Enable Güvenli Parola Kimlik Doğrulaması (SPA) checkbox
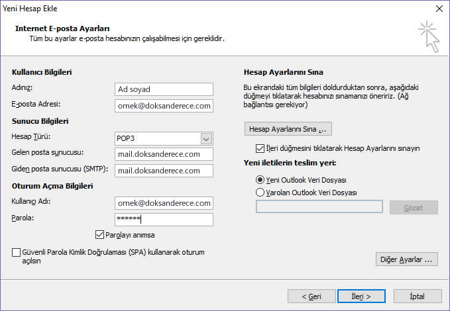This screenshot has height=311, width=450. pos(16,253)
